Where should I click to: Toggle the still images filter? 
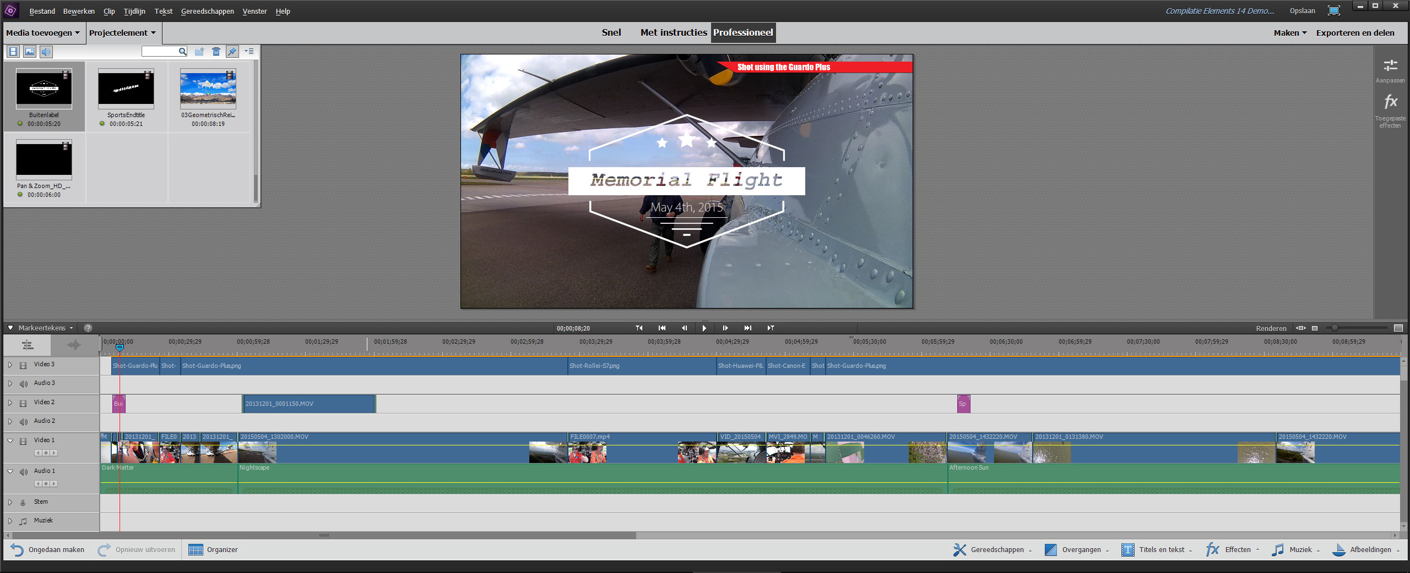30,52
